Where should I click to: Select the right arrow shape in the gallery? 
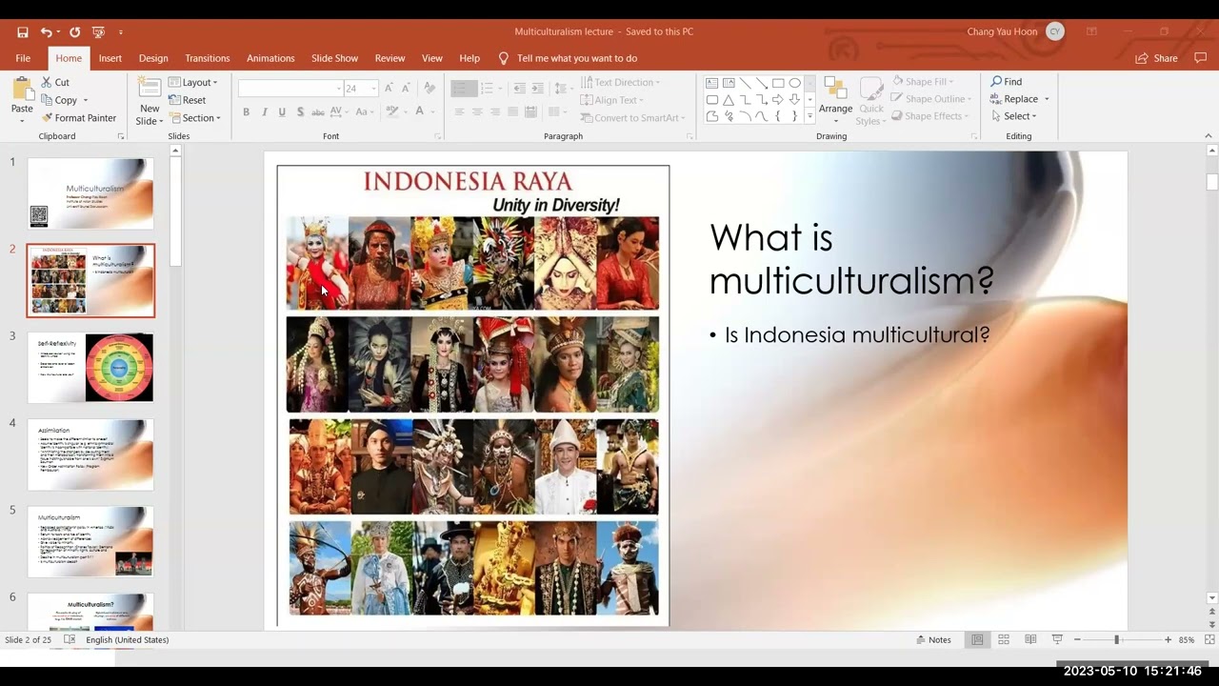[778, 99]
